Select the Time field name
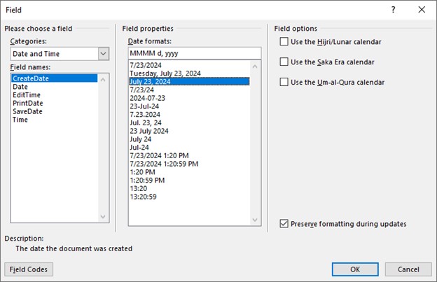This screenshot has width=437, height=282. tap(55, 120)
